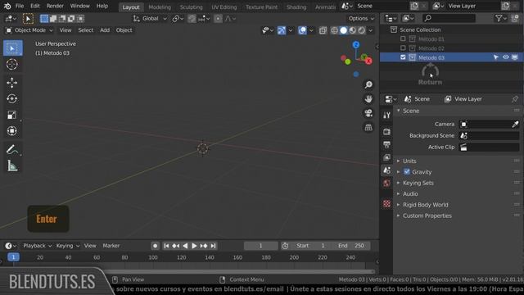Click the Zoom viewport magnifier icon
The image size is (524, 295).
[x=368, y=84]
